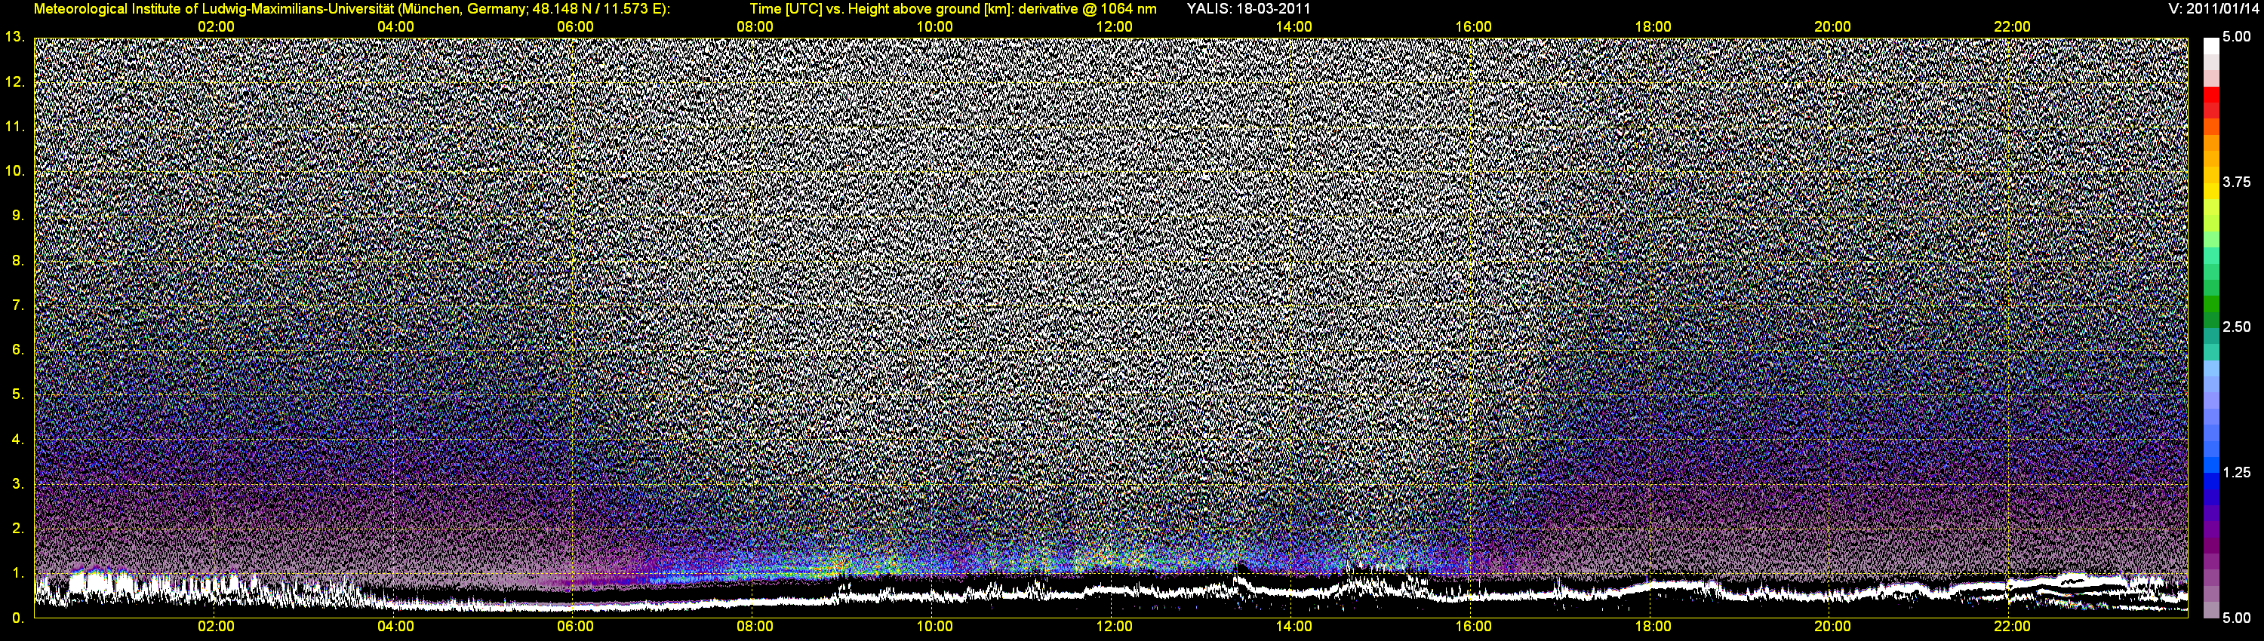Click the 10. km height axis label
This screenshot has height=641, width=2264.
tap(14, 171)
